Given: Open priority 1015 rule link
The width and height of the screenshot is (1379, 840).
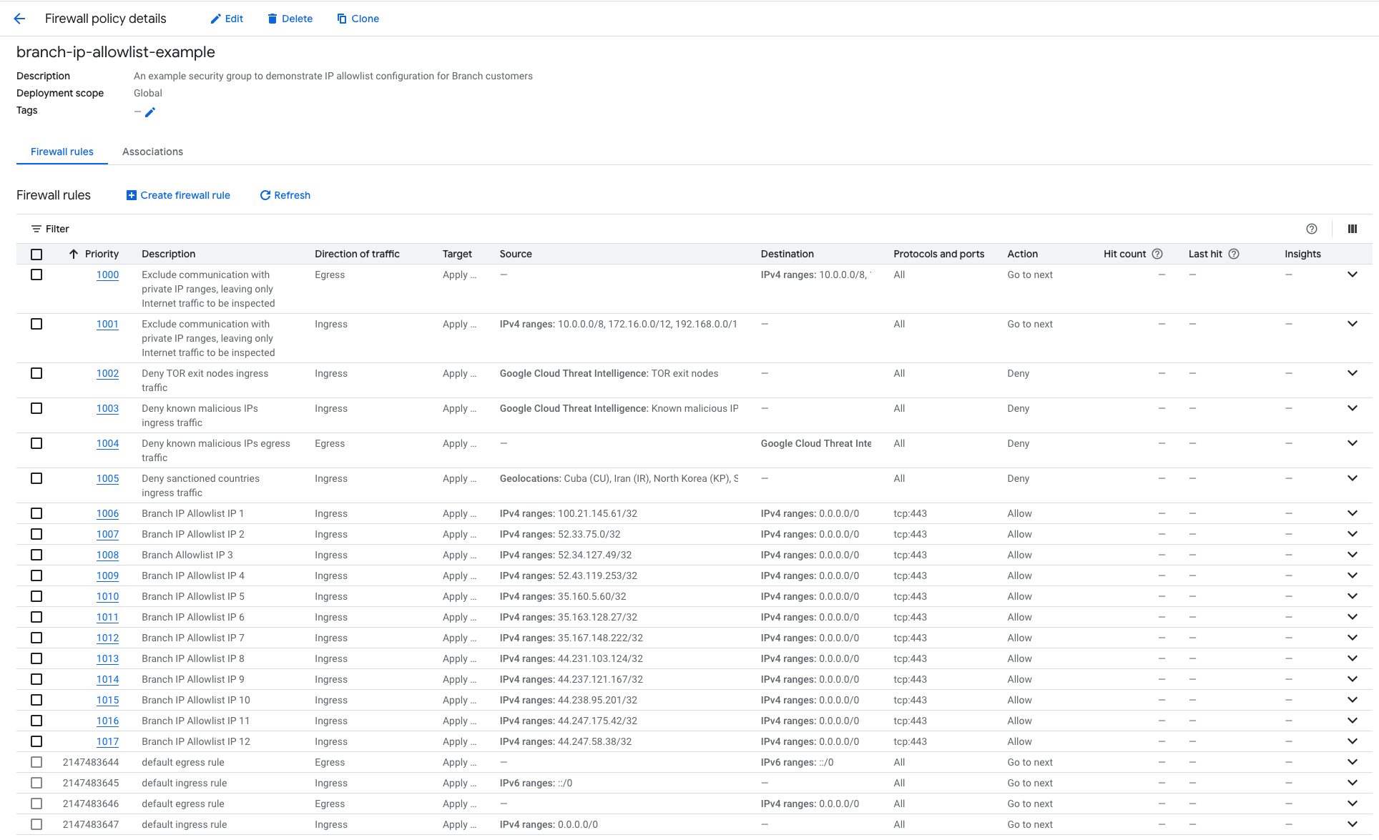Looking at the screenshot, I should click(x=107, y=700).
